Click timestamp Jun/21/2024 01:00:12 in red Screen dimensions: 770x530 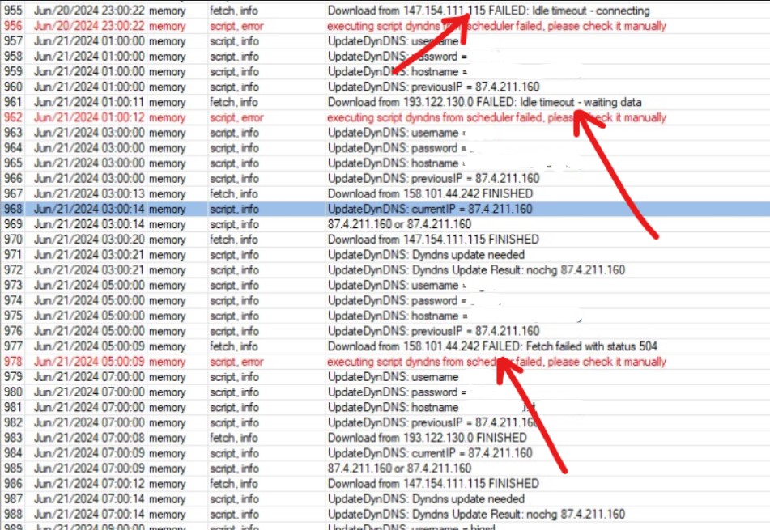89,117
